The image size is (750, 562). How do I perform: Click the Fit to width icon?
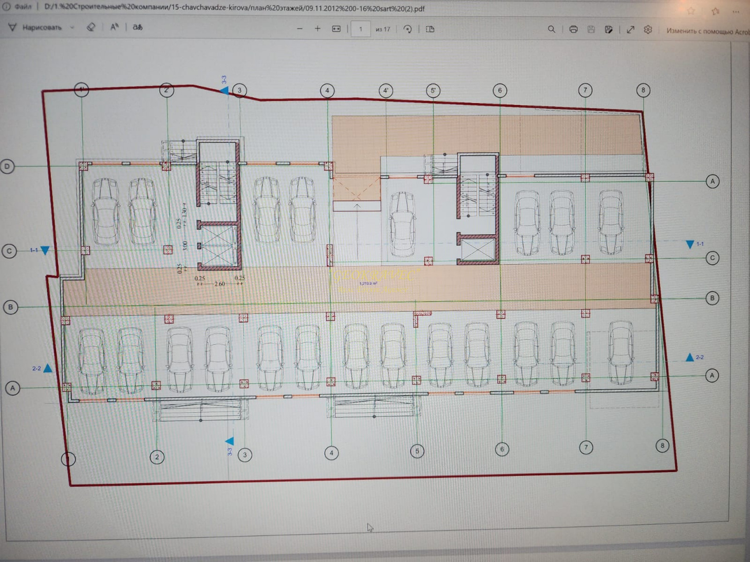click(x=336, y=29)
